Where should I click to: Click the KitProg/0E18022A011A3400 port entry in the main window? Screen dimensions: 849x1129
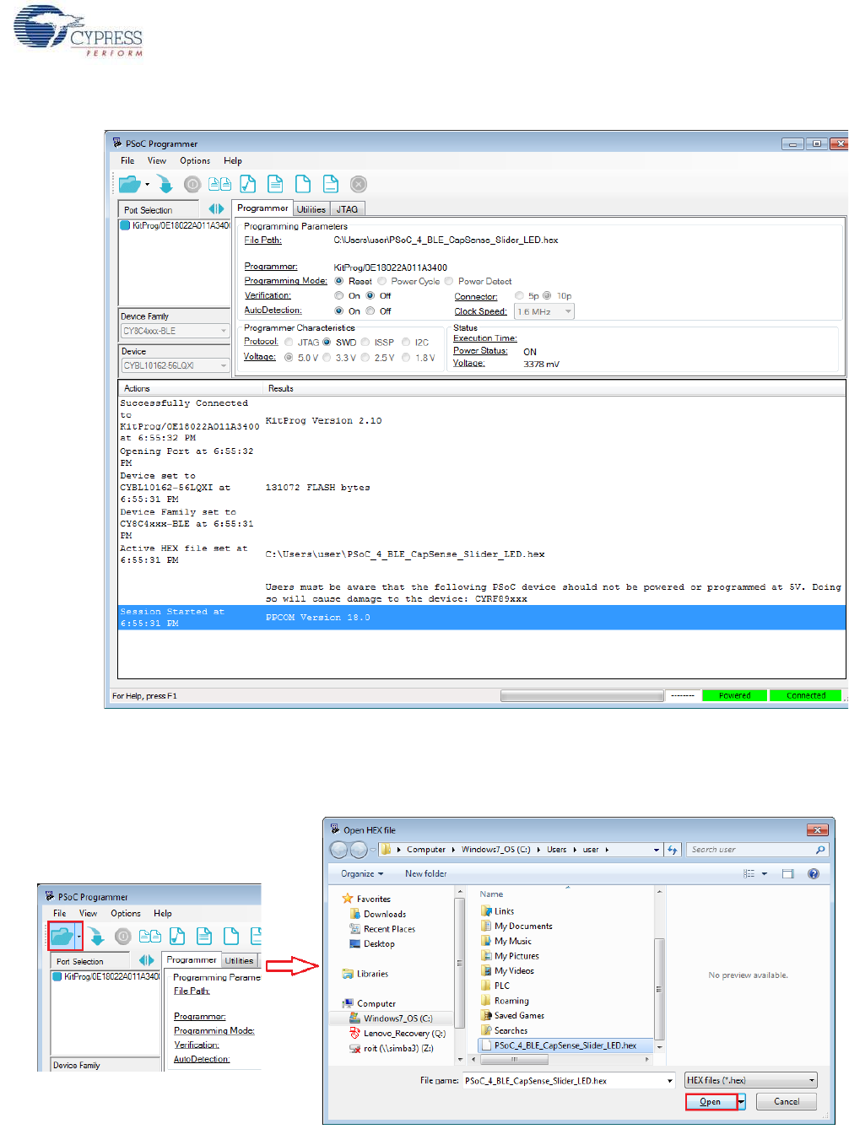pos(176,225)
